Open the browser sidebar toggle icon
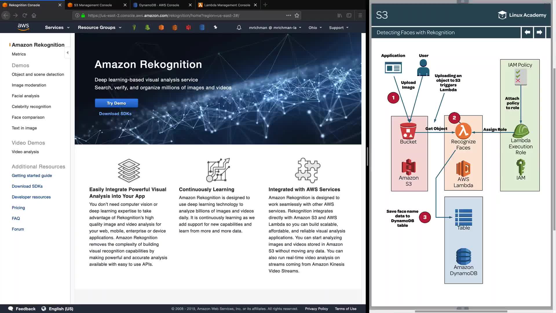Viewport: 556px width, 313px height. [349, 15]
